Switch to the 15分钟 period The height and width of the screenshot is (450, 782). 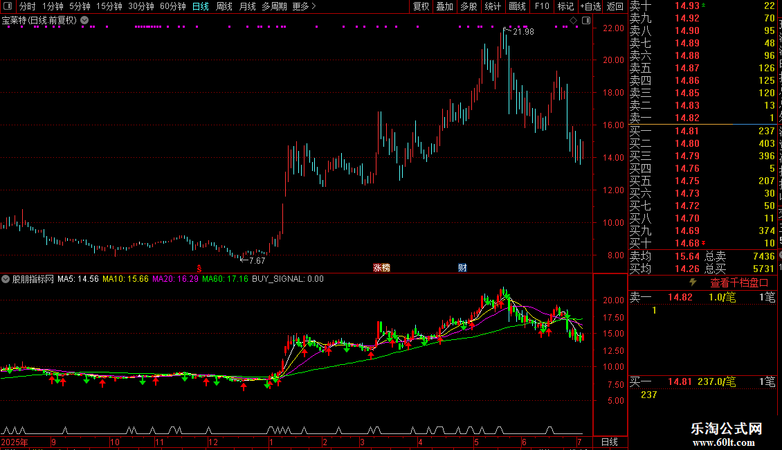(109, 6)
